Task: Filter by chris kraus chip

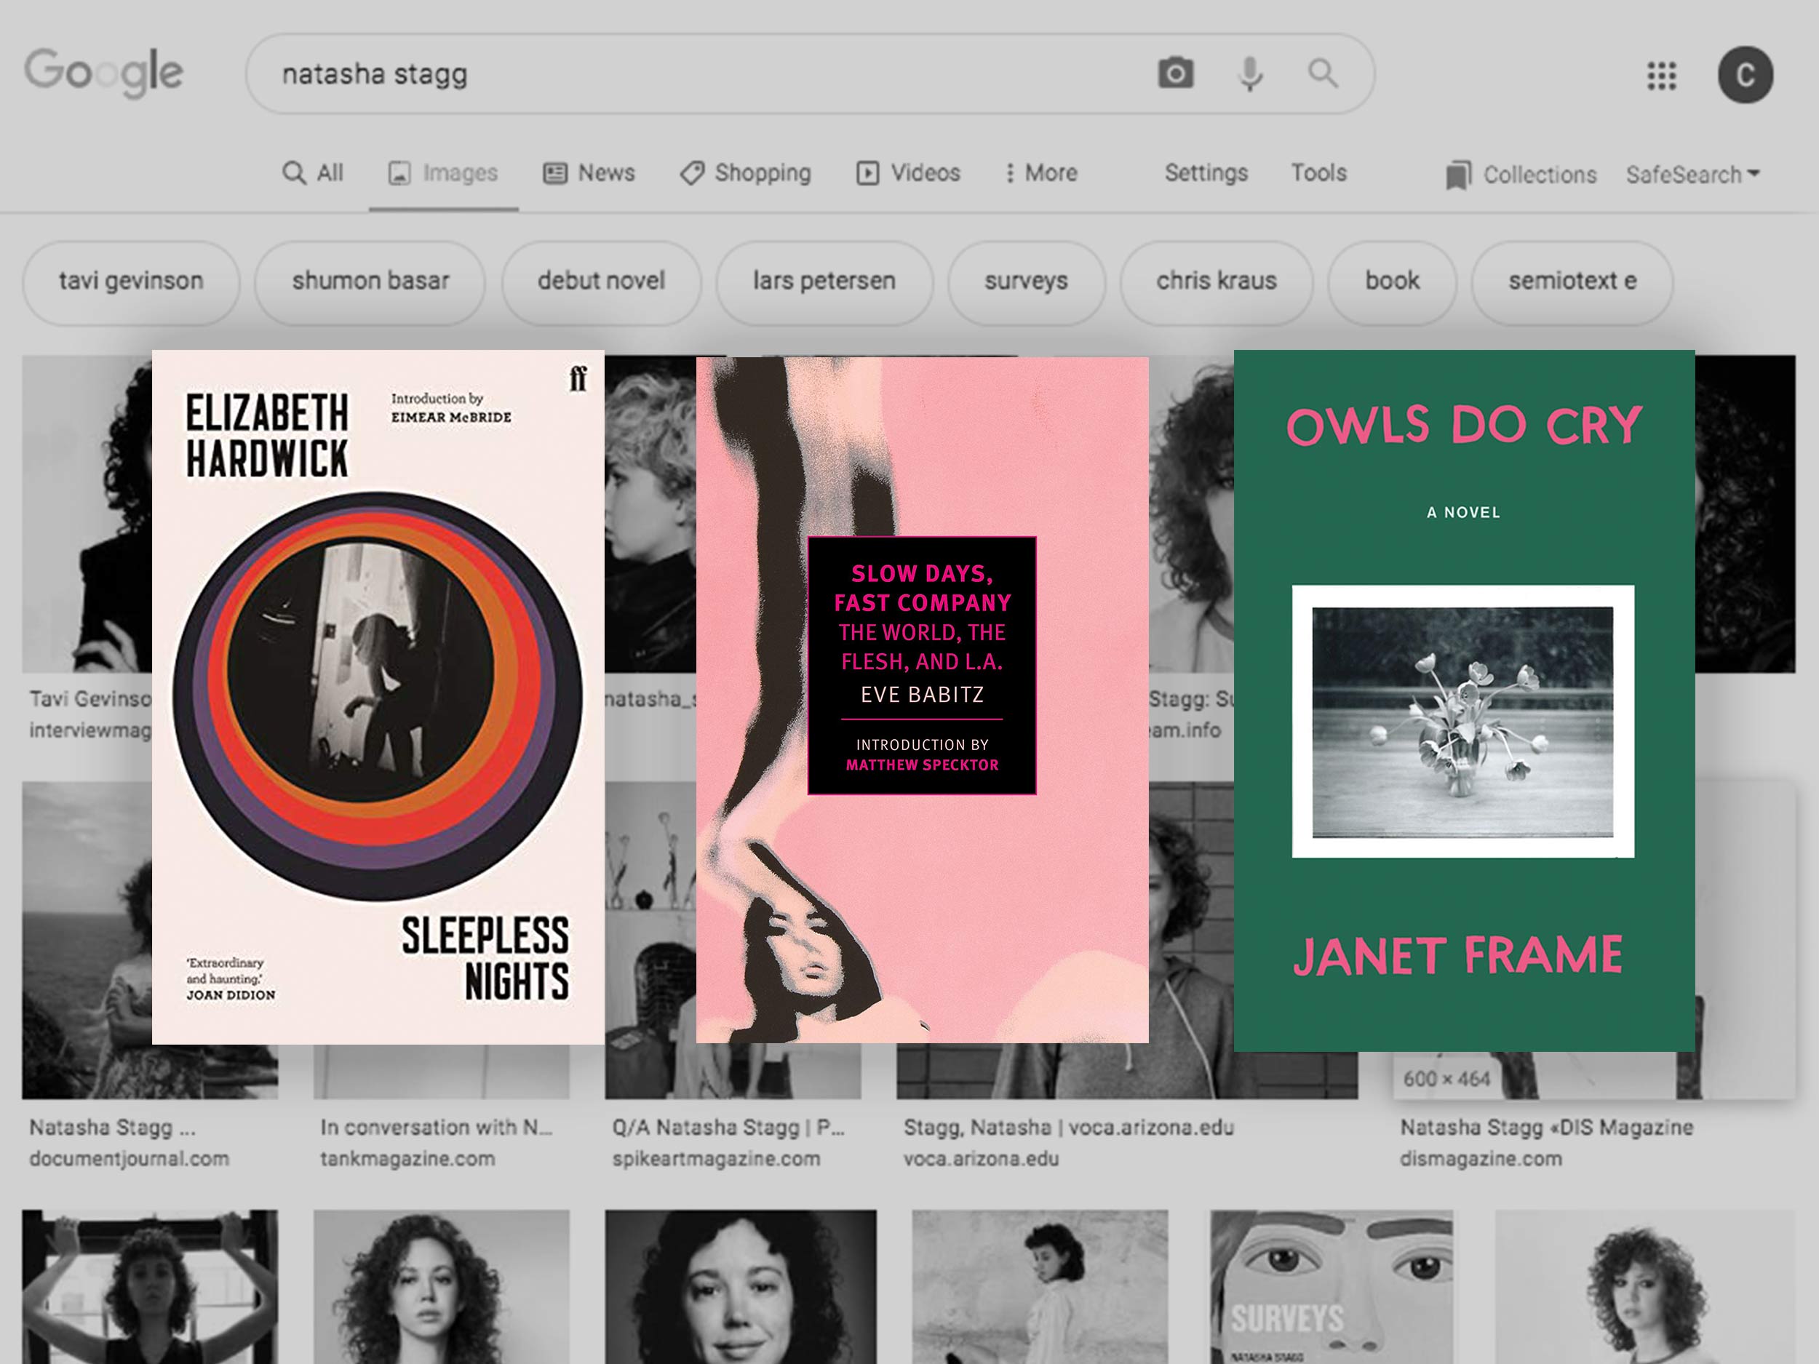Action: (1217, 282)
